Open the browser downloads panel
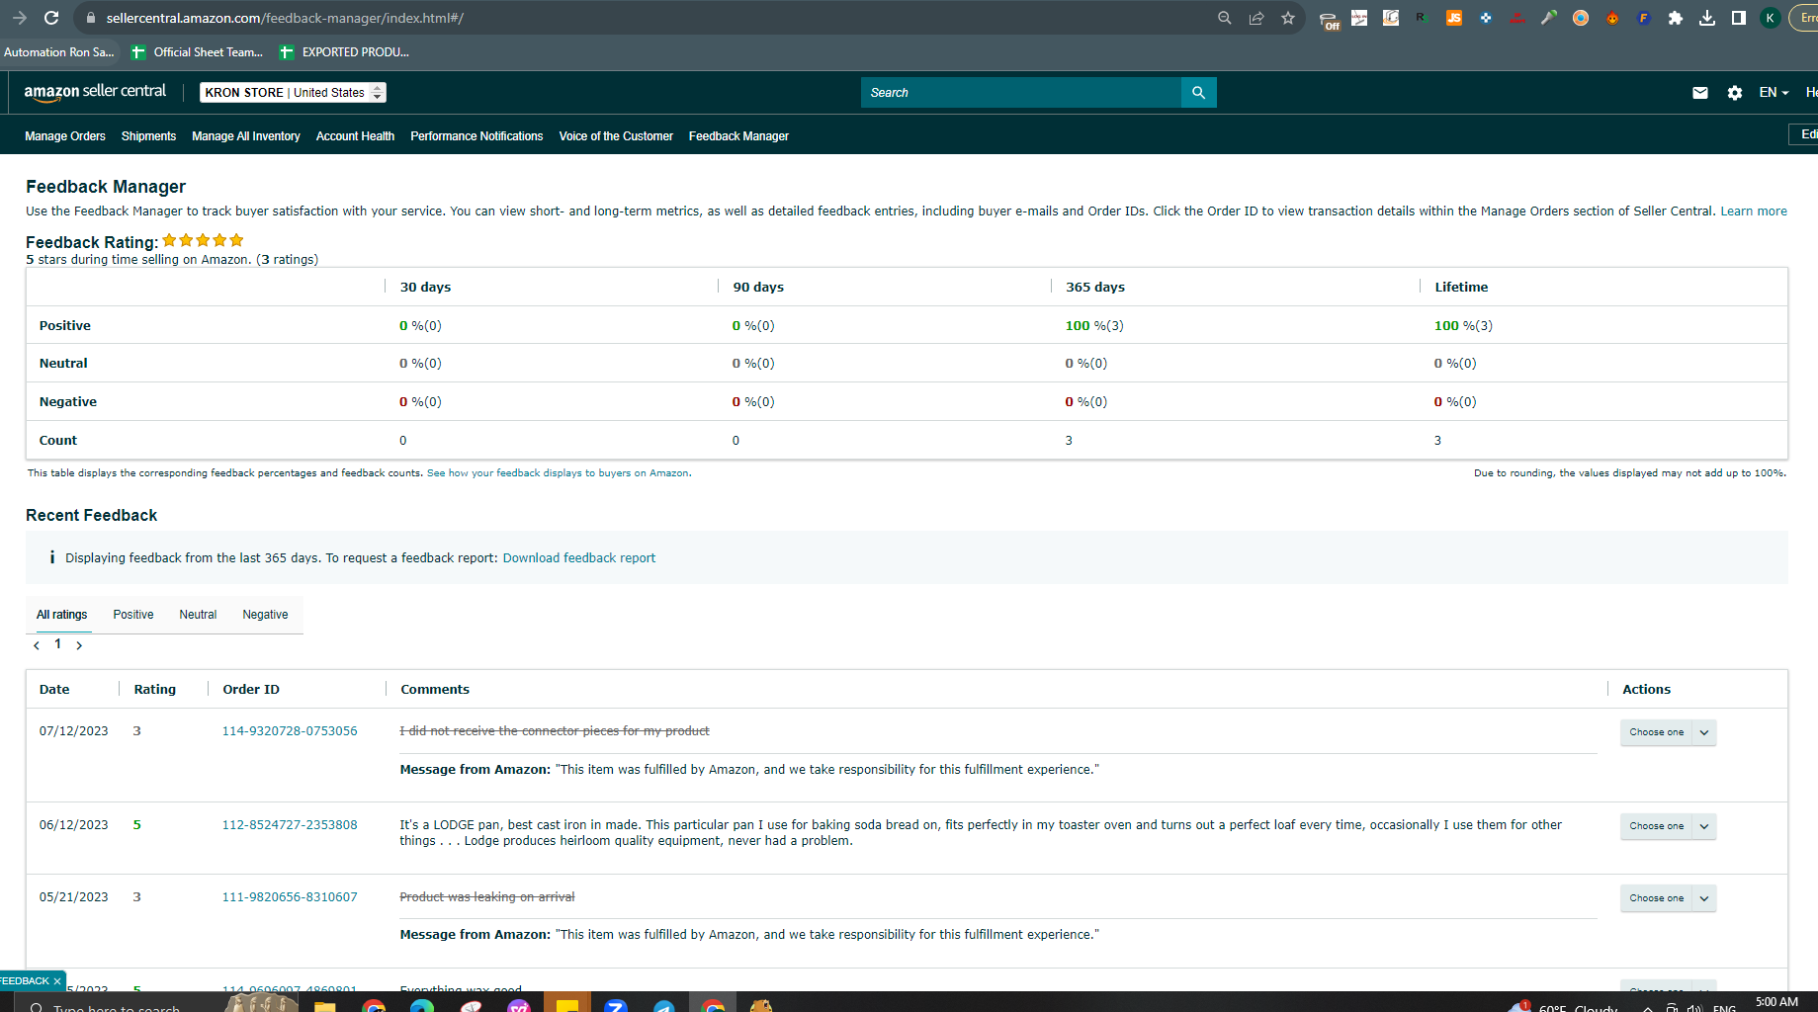The image size is (1818, 1012). pyautogui.click(x=1707, y=18)
